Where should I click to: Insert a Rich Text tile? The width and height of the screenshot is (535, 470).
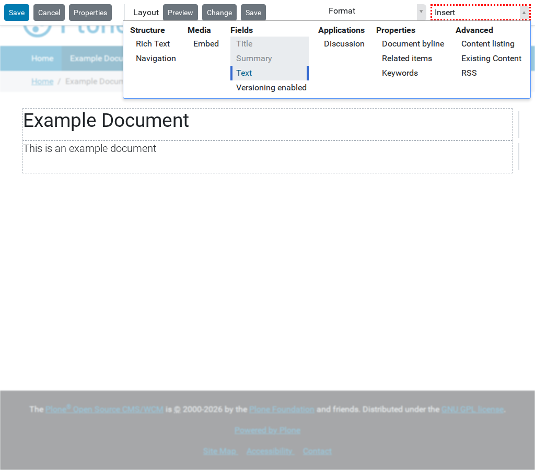tap(153, 44)
